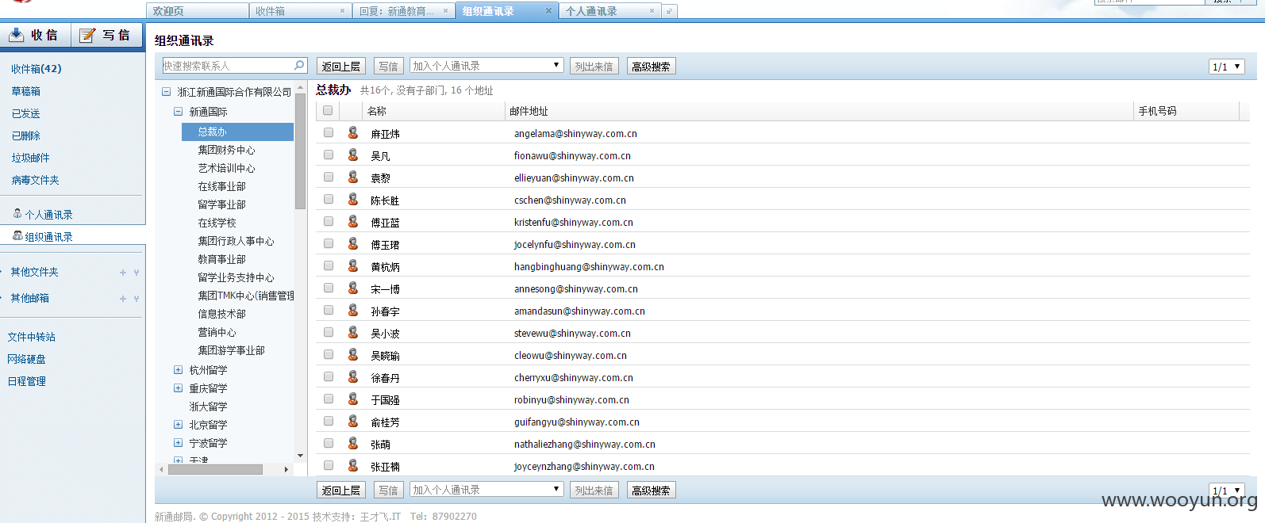
Task: Click the contact icon for 孙春宇
Action: [x=353, y=311]
